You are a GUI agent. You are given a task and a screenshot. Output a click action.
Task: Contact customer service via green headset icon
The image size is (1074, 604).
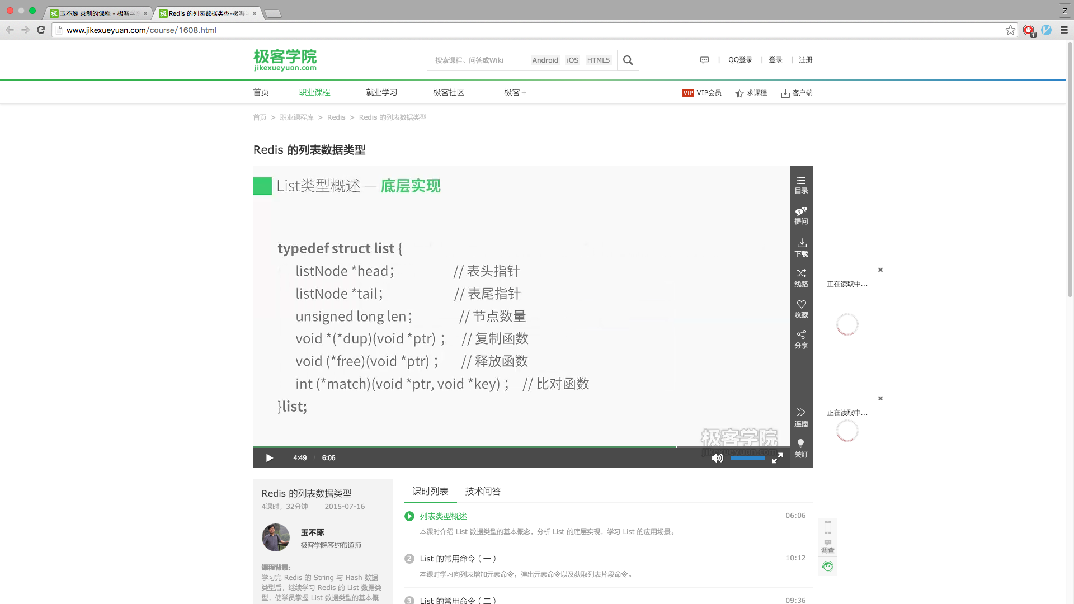tap(828, 566)
